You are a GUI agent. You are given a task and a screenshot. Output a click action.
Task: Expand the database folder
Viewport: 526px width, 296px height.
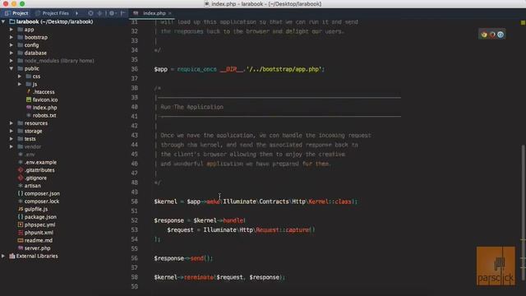pos(12,53)
